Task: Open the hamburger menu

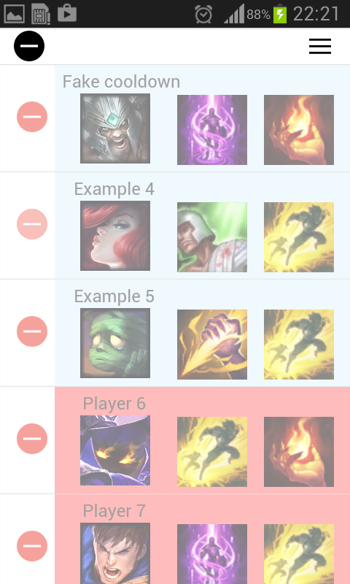Action: (x=320, y=46)
